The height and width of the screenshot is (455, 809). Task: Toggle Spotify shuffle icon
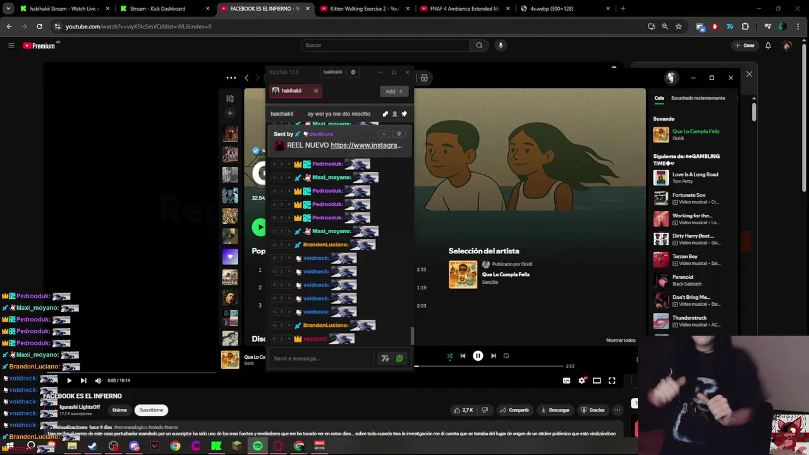tap(450, 356)
